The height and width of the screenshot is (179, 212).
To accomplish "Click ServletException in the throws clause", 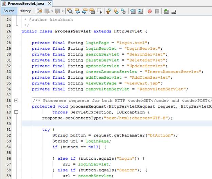I will (91, 112).
